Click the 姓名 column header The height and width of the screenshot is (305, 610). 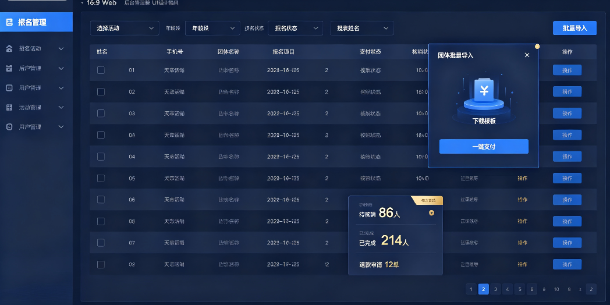click(102, 52)
